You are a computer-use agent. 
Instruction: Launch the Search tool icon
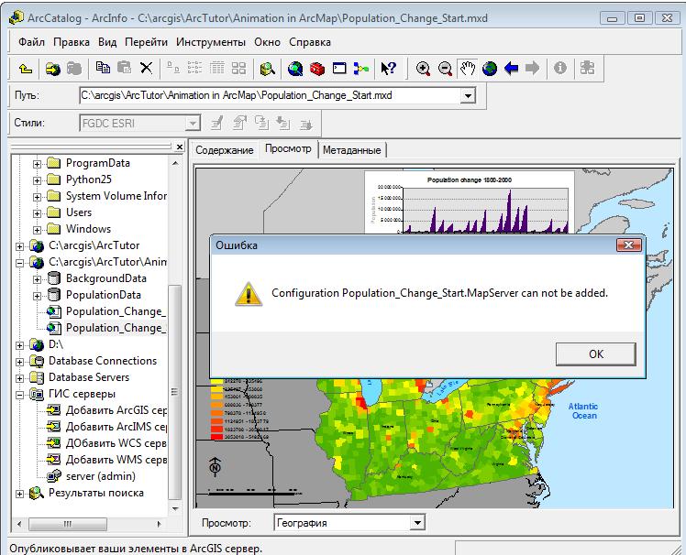coord(267,68)
